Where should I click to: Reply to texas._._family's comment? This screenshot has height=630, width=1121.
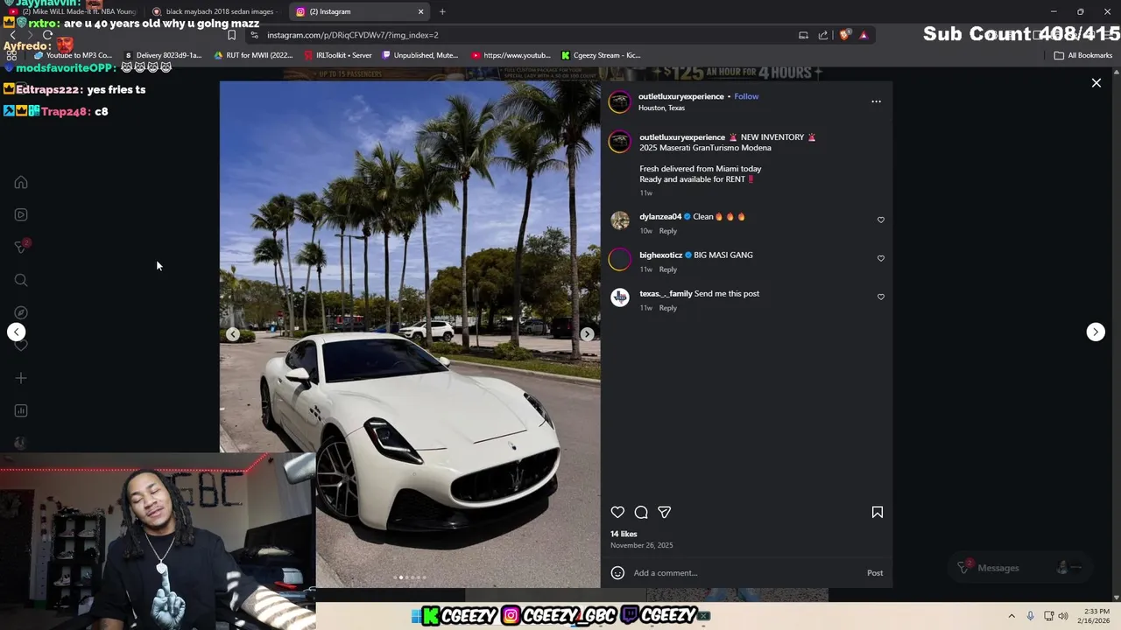click(x=668, y=308)
